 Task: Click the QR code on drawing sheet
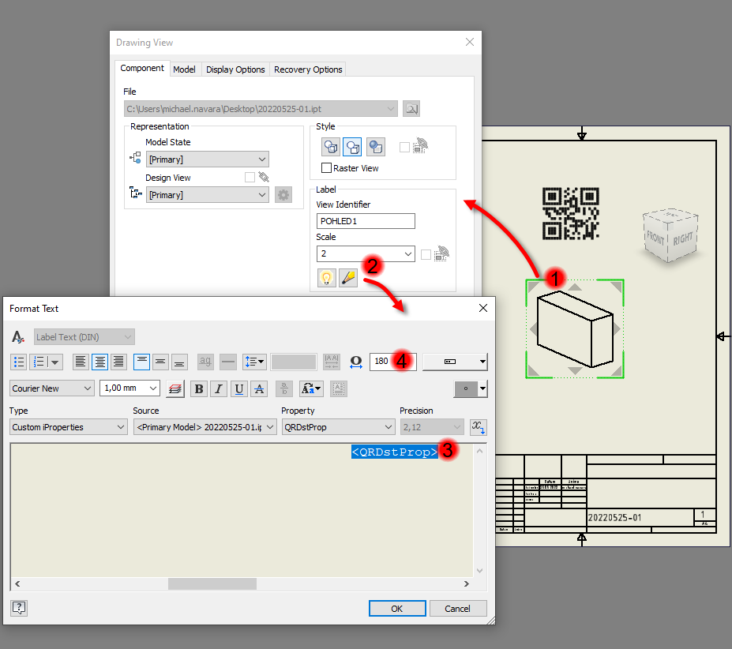coord(570,213)
